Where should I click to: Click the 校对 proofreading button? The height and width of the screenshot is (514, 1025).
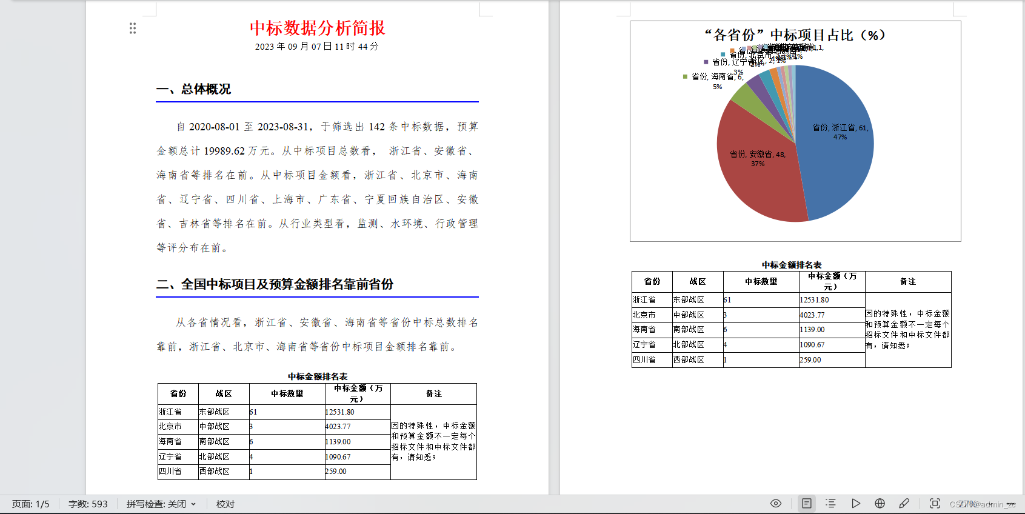pyautogui.click(x=225, y=504)
